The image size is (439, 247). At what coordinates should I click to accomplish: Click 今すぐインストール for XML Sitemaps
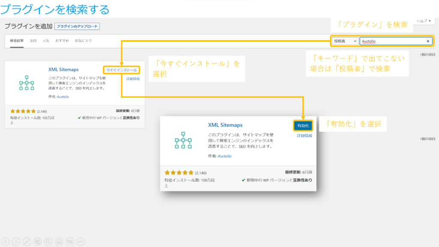point(121,70)
